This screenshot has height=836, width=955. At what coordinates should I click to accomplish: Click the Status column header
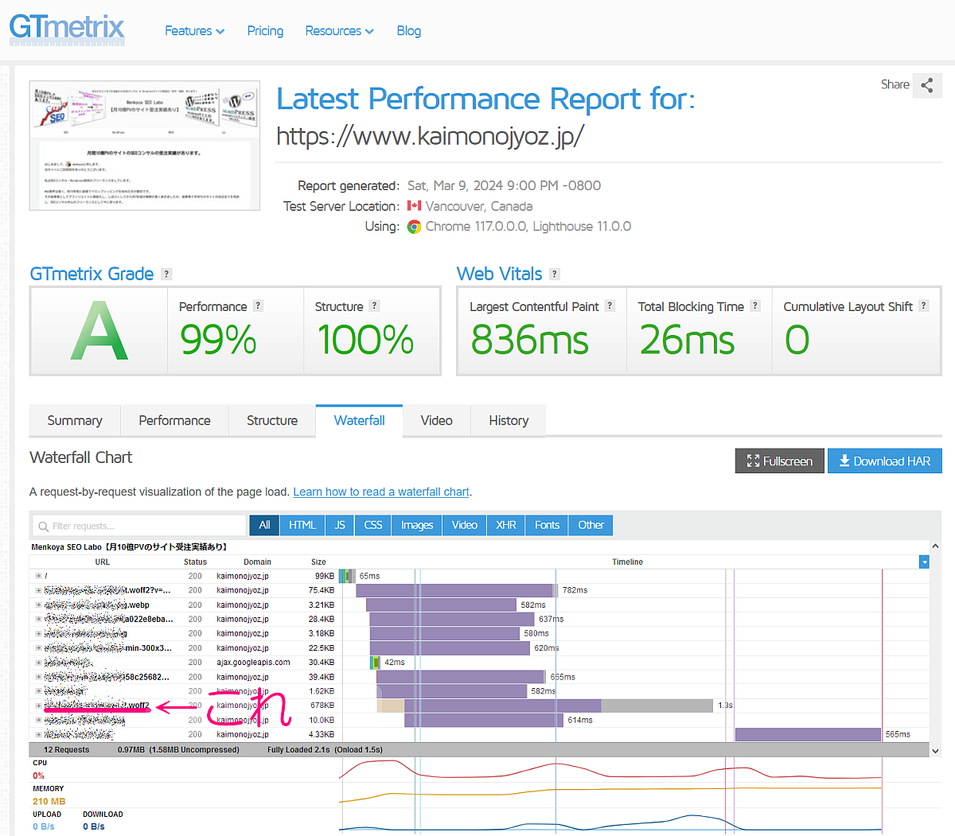[195, 562]
